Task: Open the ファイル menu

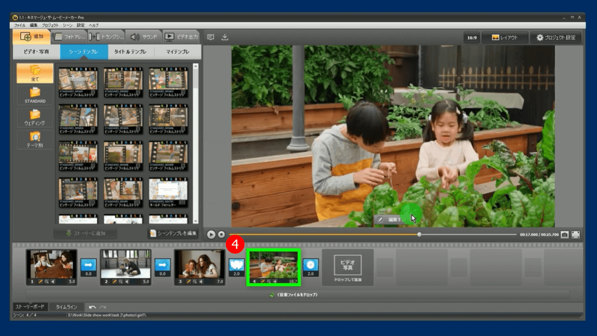Action: (20, 25)
